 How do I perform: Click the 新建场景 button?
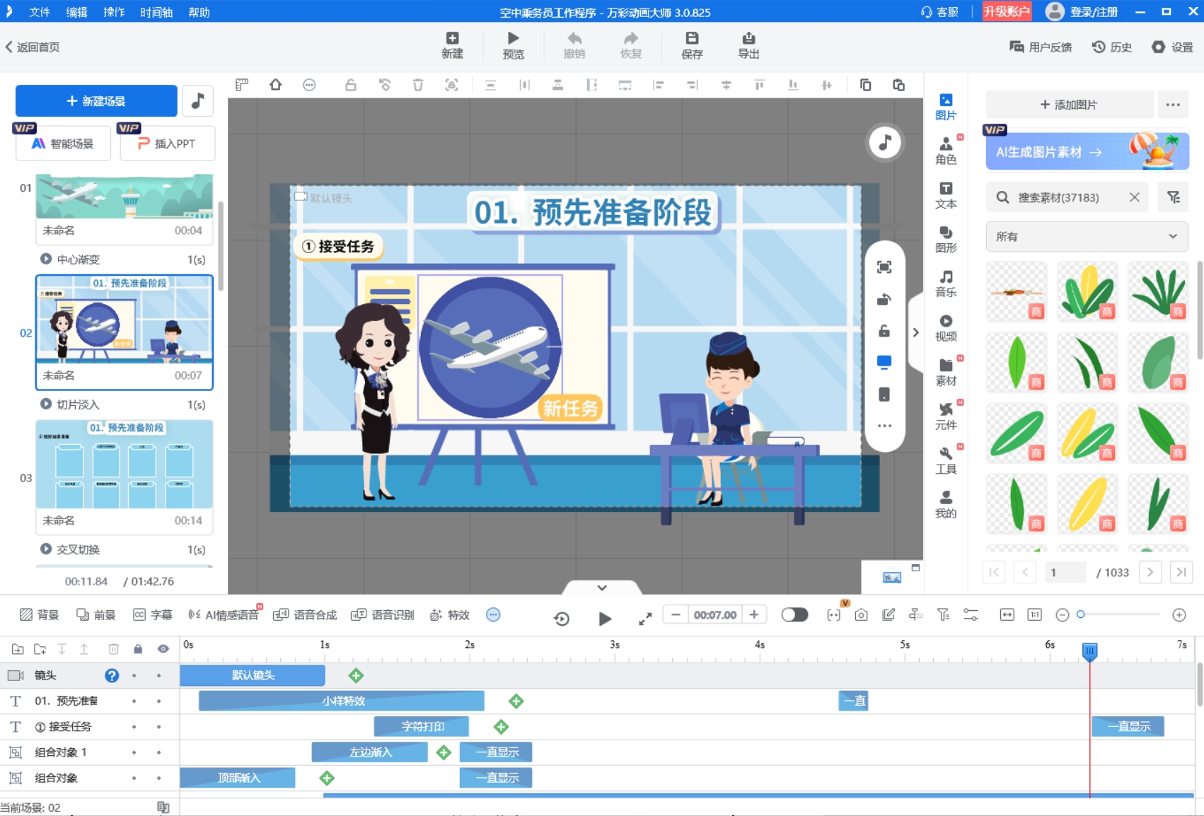pyautogui.click(x=96, y=101)
